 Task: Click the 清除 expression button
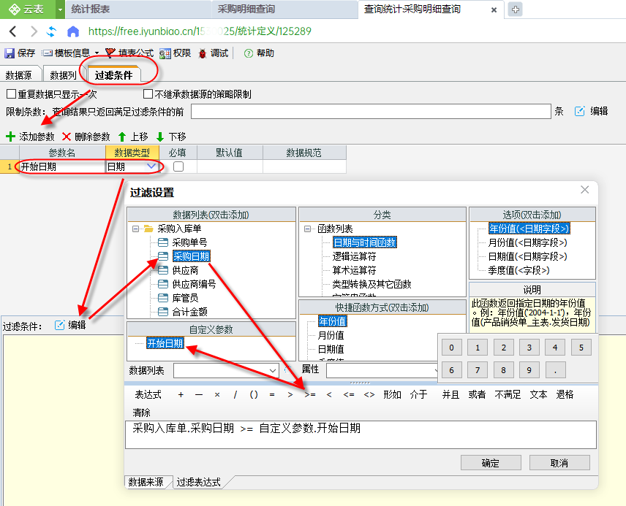(x=141, y=413)
